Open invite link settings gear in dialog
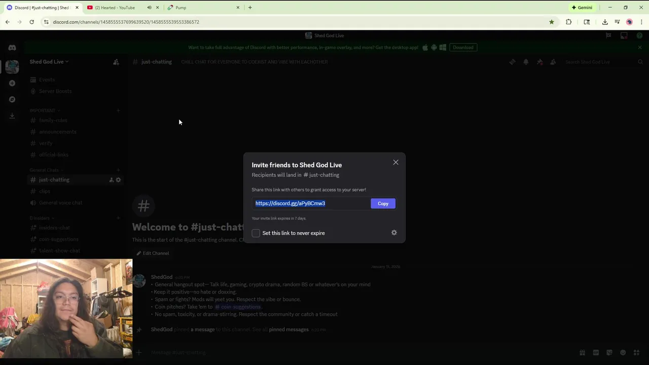The width and height of the screenshot is (649, 365). (394, 233)
